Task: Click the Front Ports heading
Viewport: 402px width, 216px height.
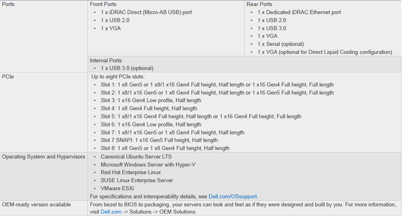Action: point(103,4)
